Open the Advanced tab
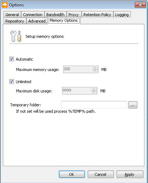Screen dimensions: 148x183 click(x=37, y=21)
